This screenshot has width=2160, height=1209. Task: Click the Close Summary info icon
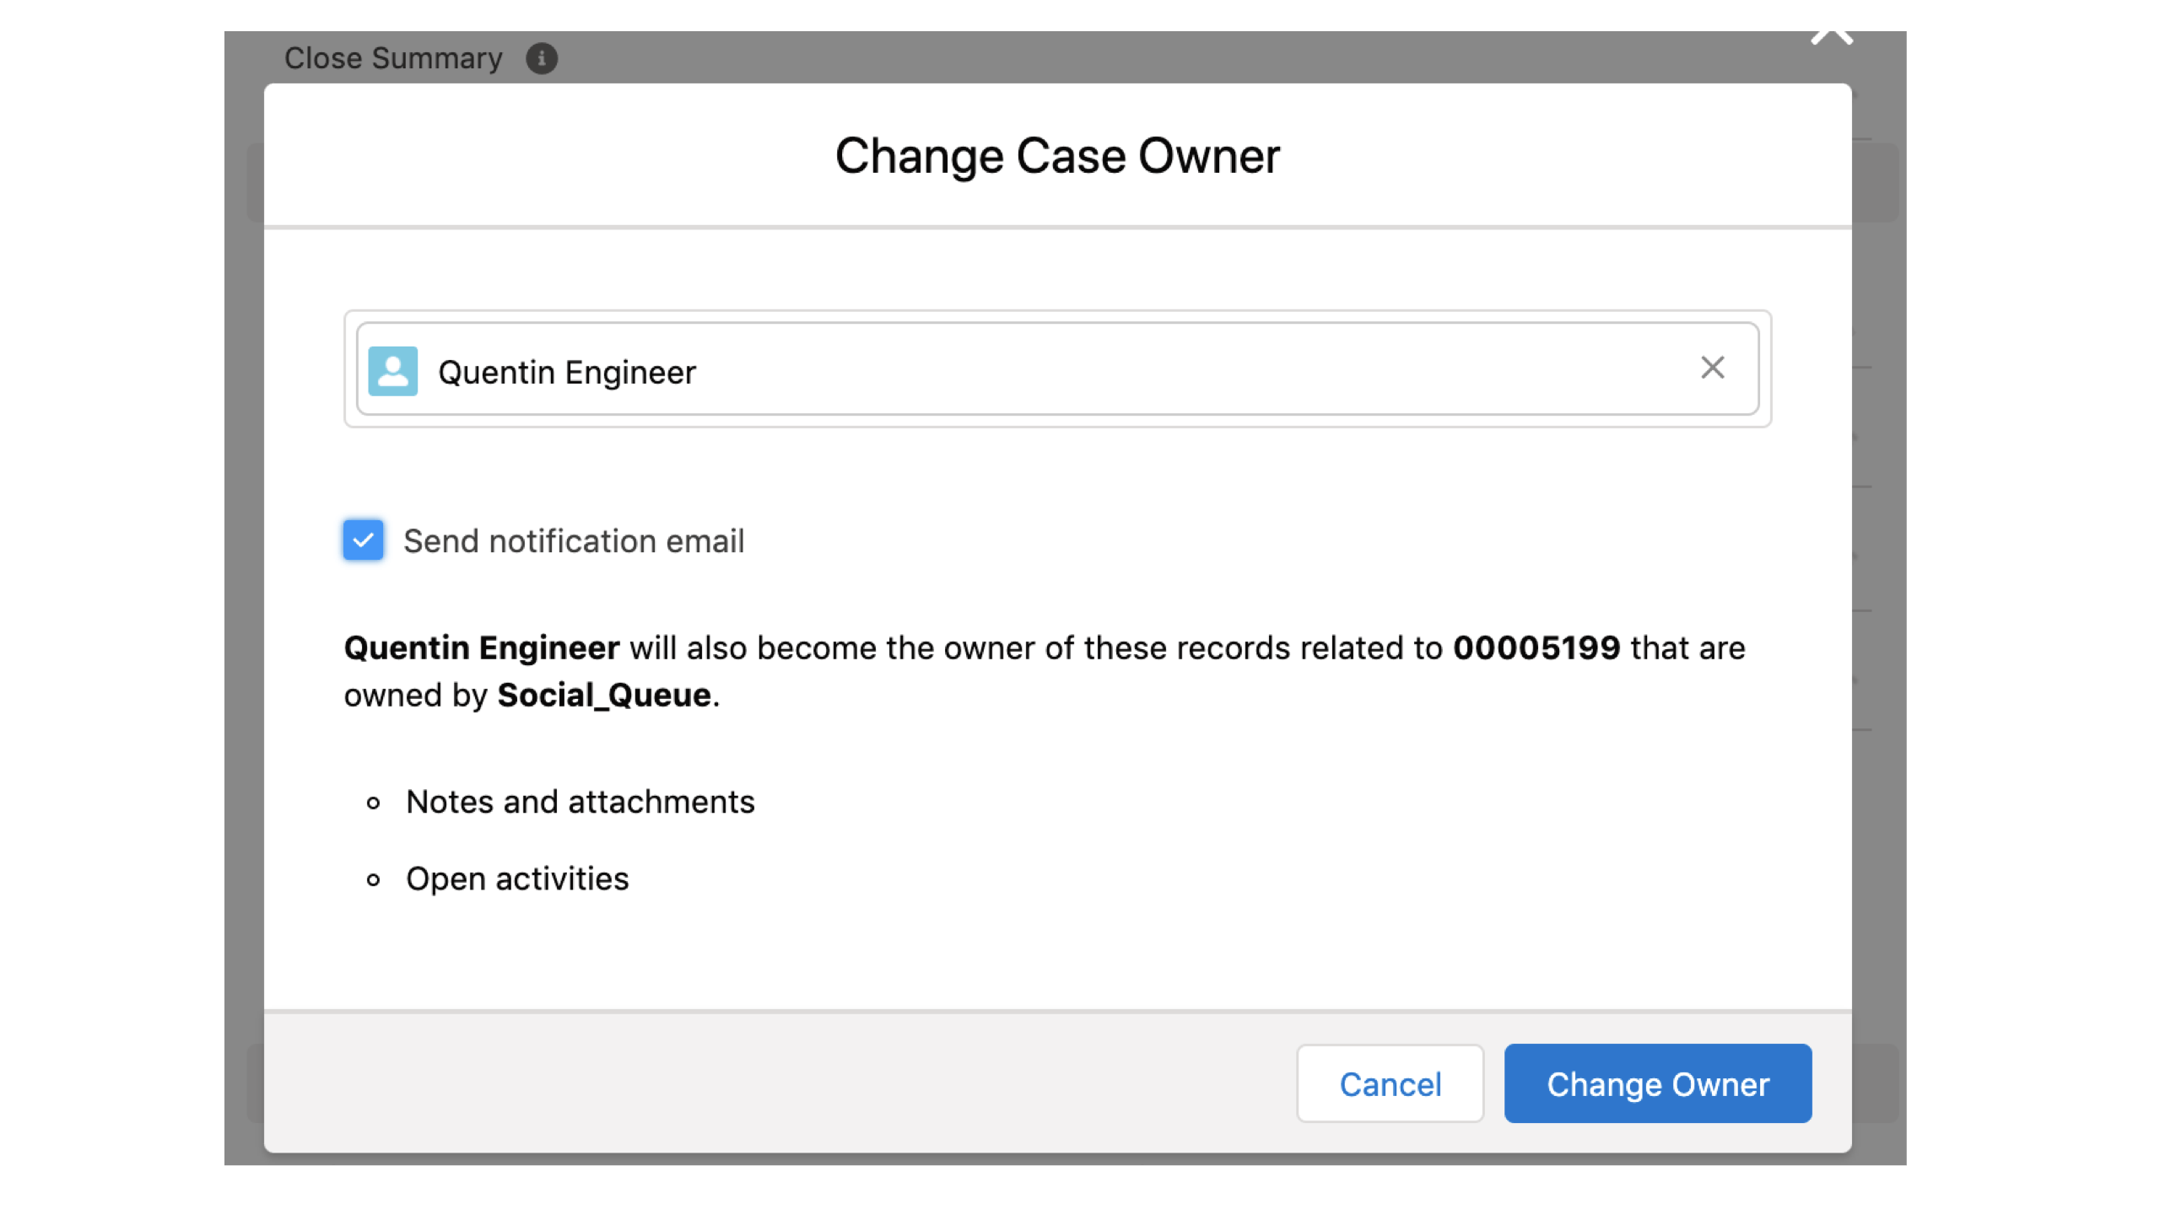[x=542, y=58]
